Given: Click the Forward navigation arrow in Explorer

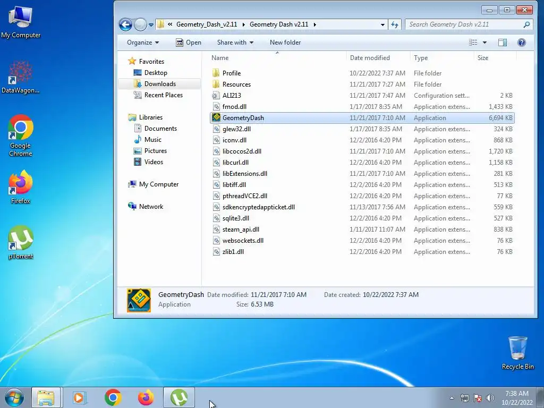Looking at the screenshot, I should 140,24.
